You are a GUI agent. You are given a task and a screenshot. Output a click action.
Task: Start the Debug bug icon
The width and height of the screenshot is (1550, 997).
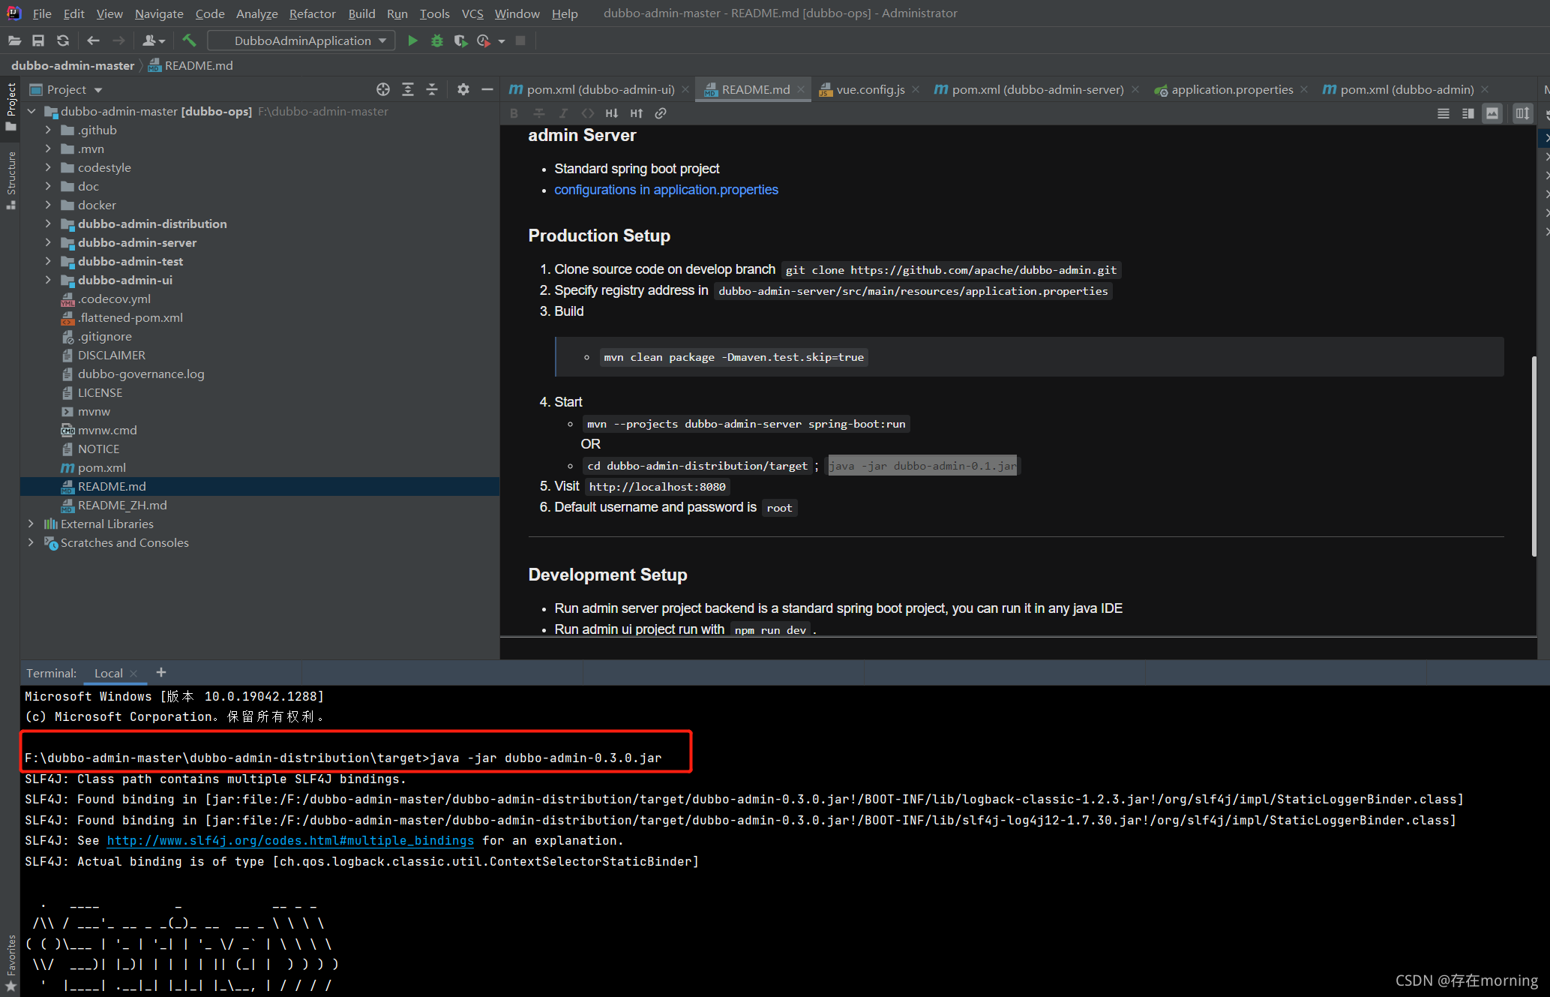[x=437, y=41]
